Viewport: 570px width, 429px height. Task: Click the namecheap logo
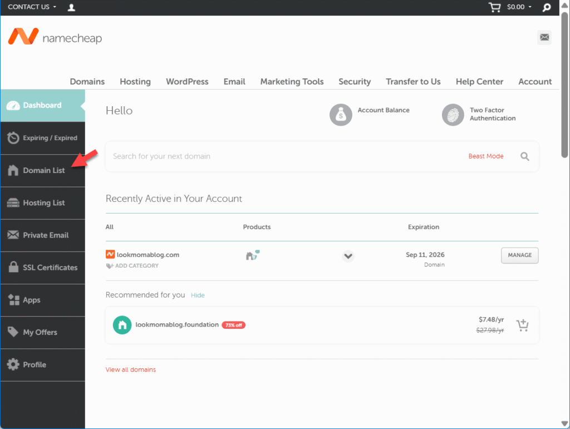pos(55,37)
